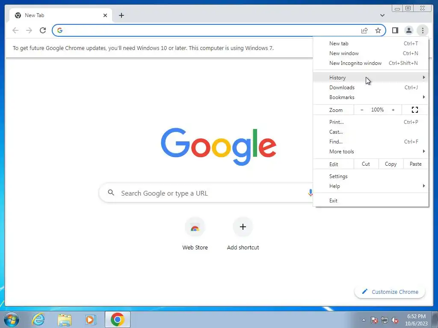This screenshot has height=328, width=438.
Task: Click the Action Center flag tray icon
Action: (x=374, y=320)
